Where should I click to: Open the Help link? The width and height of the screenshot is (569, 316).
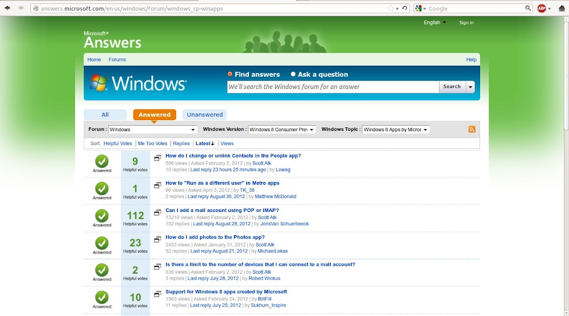point(471,60)
